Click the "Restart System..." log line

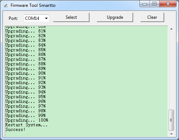click(26, 125)
